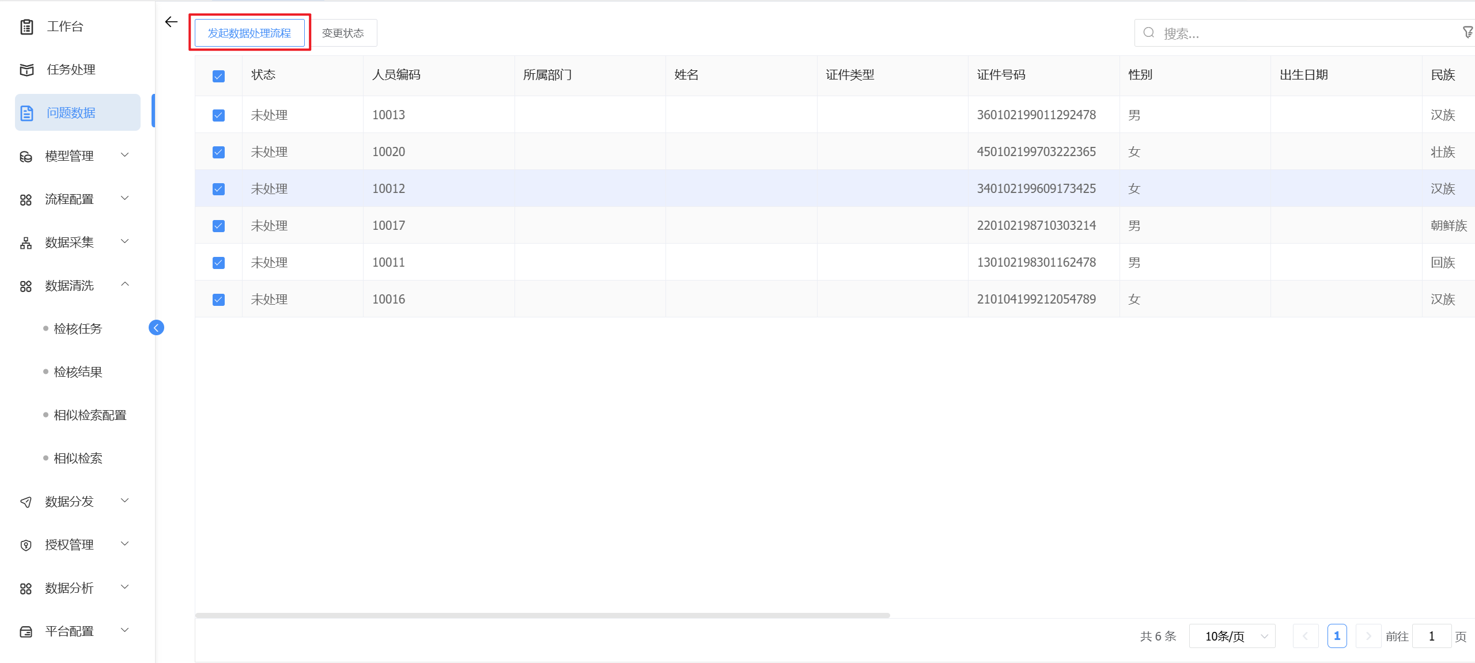The height and width of the screenshot is (663, 1475).
Task: Open the 10条/页 page size dropdown
Action: pos(1232,637)
